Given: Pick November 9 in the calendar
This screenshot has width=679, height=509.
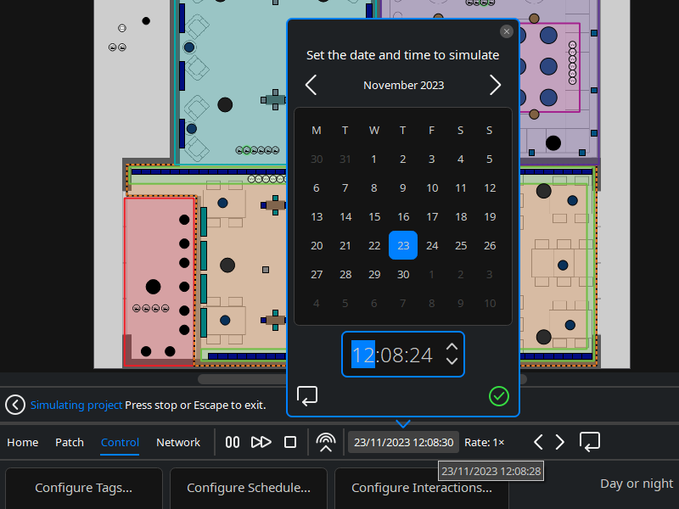Looking at the screenshot, I should [x=403, y=187].
